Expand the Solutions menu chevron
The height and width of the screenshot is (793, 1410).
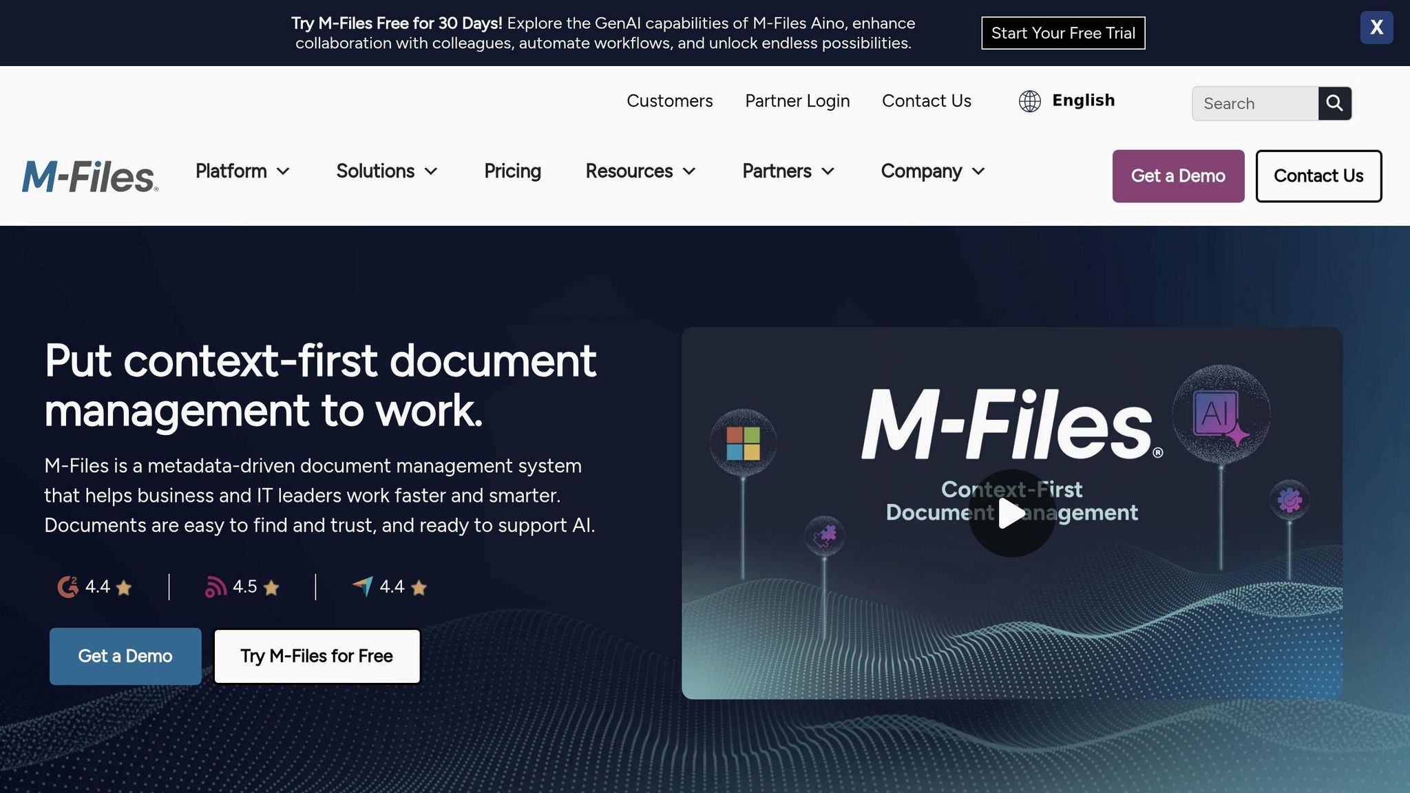point(431,171)
